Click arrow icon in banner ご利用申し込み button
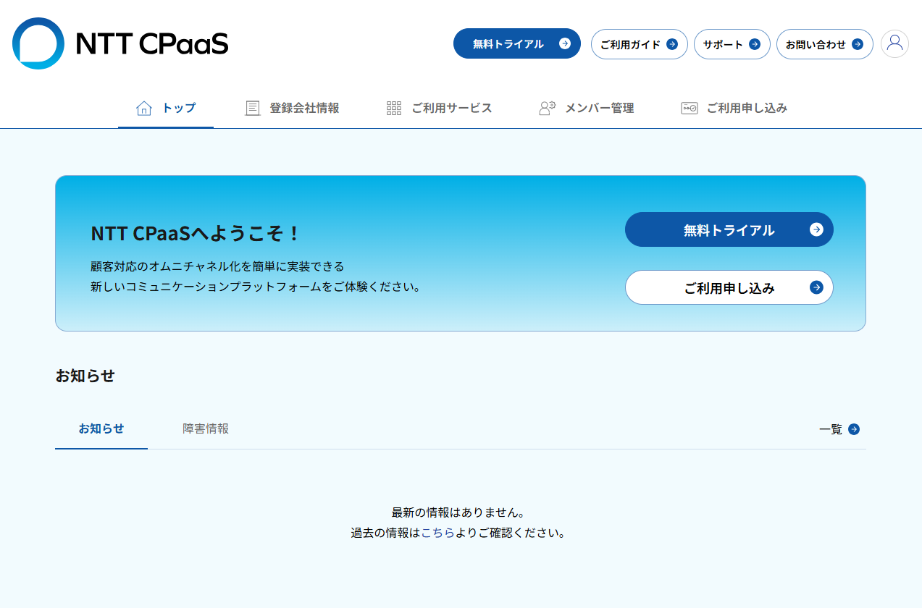 (816, 287)
